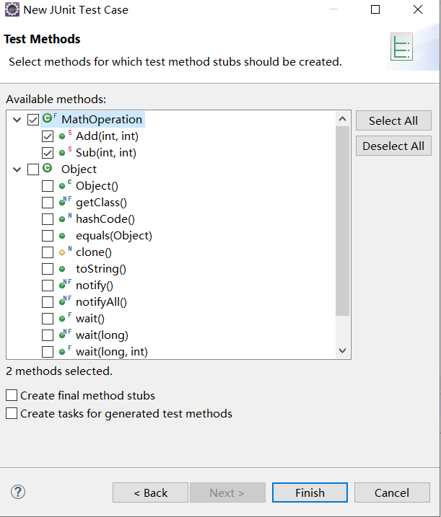Viewport: 441px width, 517px height.
Task: Click the MathOperation class icon
Action: pyautogui.click(x=50, y=118)
